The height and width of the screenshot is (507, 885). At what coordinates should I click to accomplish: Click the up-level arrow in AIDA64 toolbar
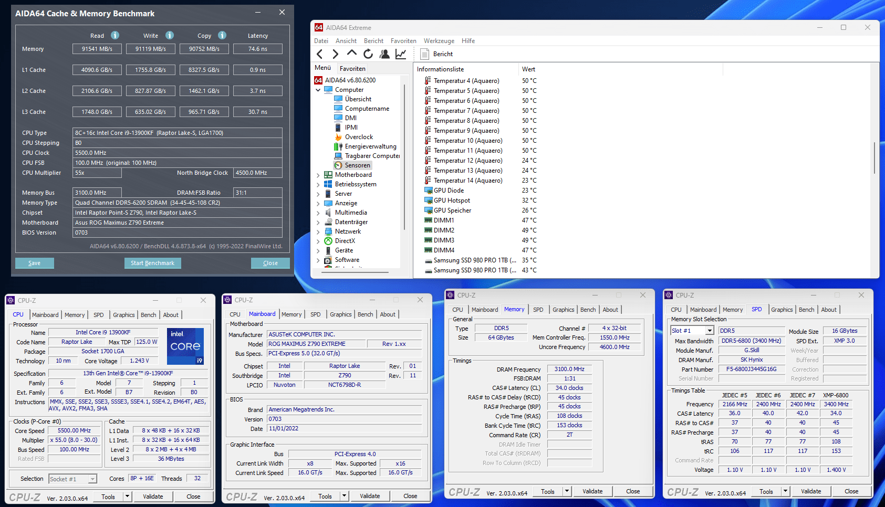coord(351,54)
